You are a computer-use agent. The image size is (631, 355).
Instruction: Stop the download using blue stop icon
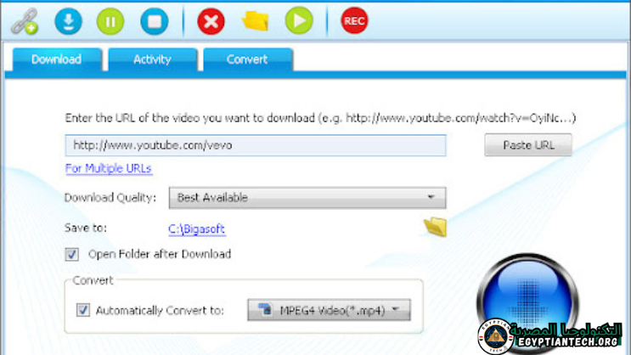click(154, 21)
